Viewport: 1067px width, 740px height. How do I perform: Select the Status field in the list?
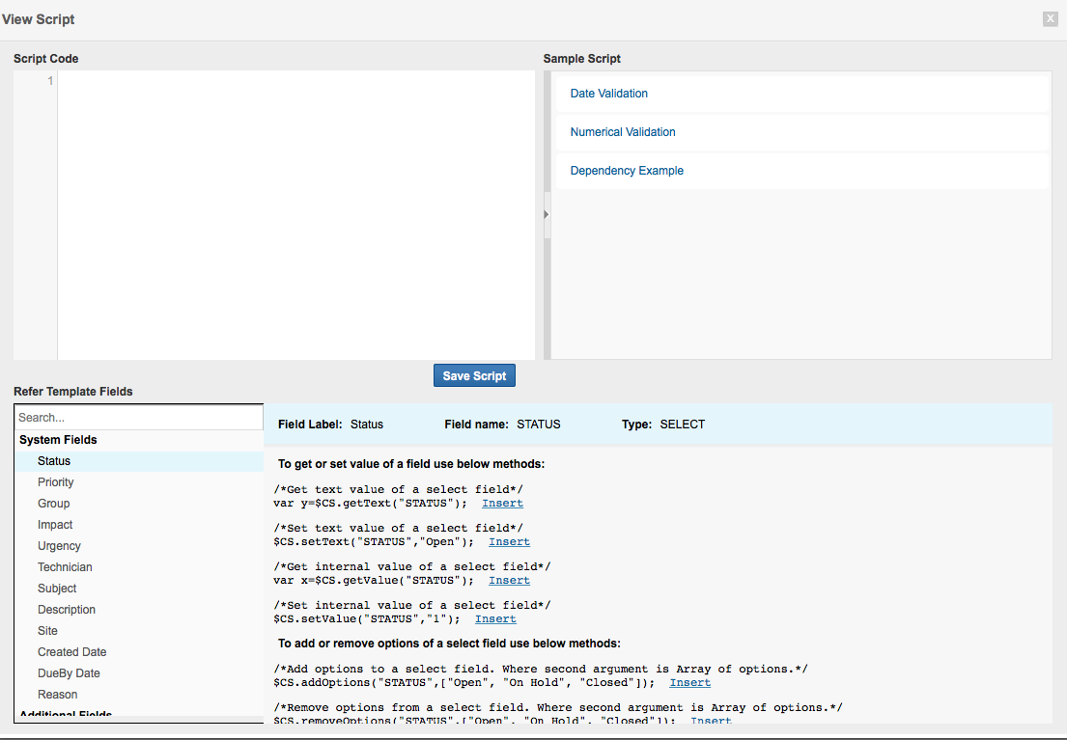139,461
